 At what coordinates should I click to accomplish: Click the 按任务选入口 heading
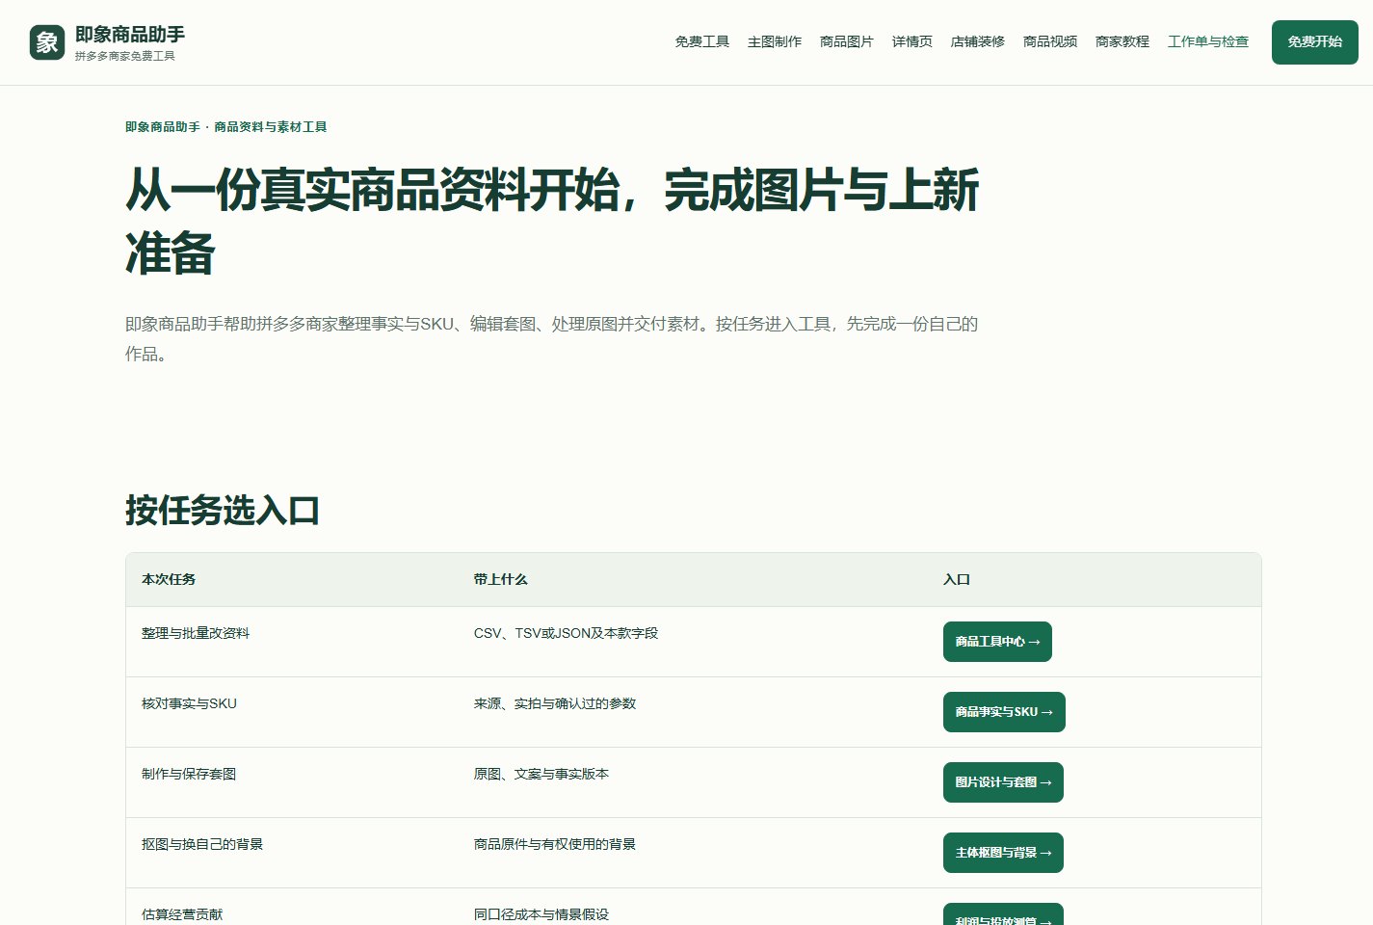[223, 510]
